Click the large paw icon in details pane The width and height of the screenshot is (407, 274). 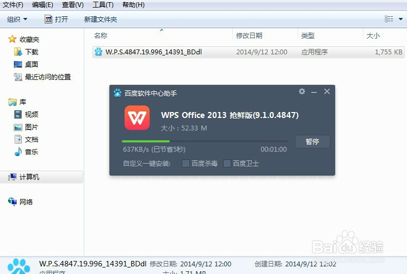coord(18,266)
